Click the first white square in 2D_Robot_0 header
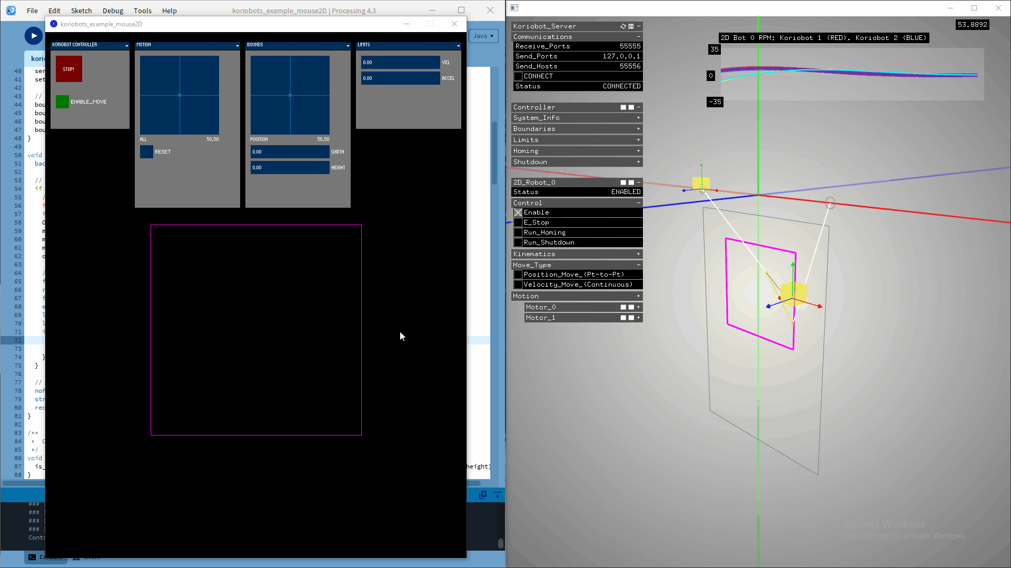 click(623, 182)
